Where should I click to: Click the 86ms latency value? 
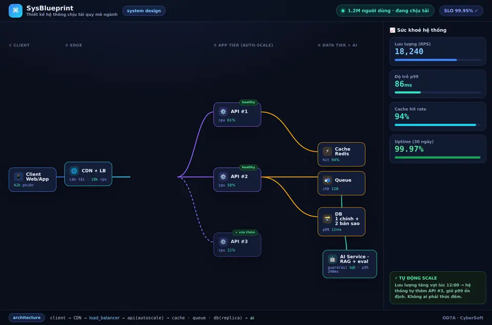403,84
